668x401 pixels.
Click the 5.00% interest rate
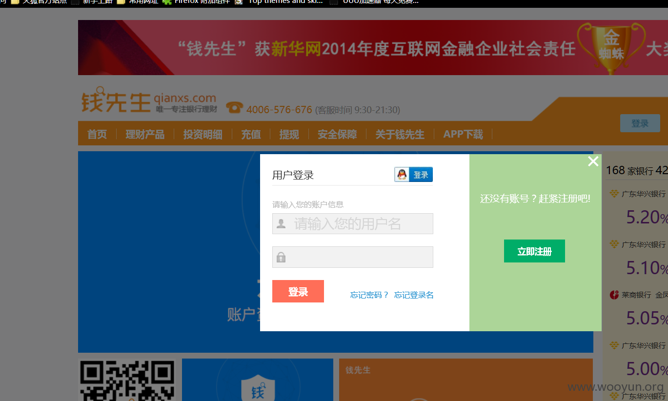[x=647, y=369]
